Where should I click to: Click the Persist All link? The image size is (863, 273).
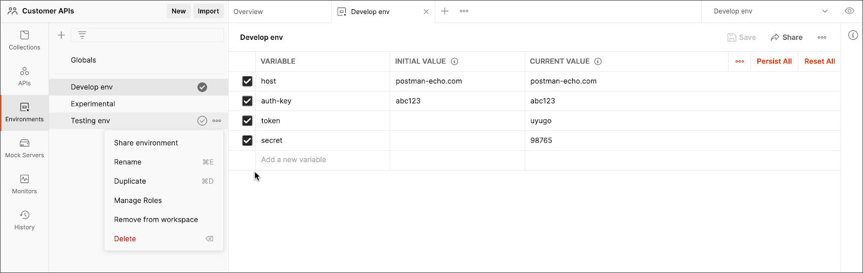[774, 61]
